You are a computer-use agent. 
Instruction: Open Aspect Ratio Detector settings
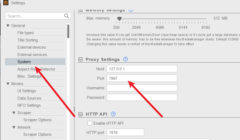(x=36, y=69)
